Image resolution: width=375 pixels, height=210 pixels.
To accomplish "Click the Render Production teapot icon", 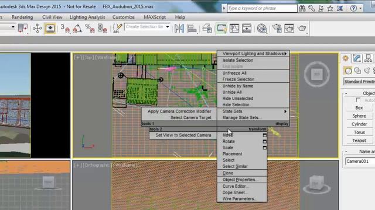I will pos(302,29).
